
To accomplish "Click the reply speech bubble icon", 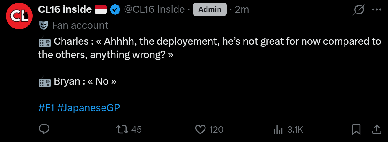I will pyautogui.click(x=44, y=129).
